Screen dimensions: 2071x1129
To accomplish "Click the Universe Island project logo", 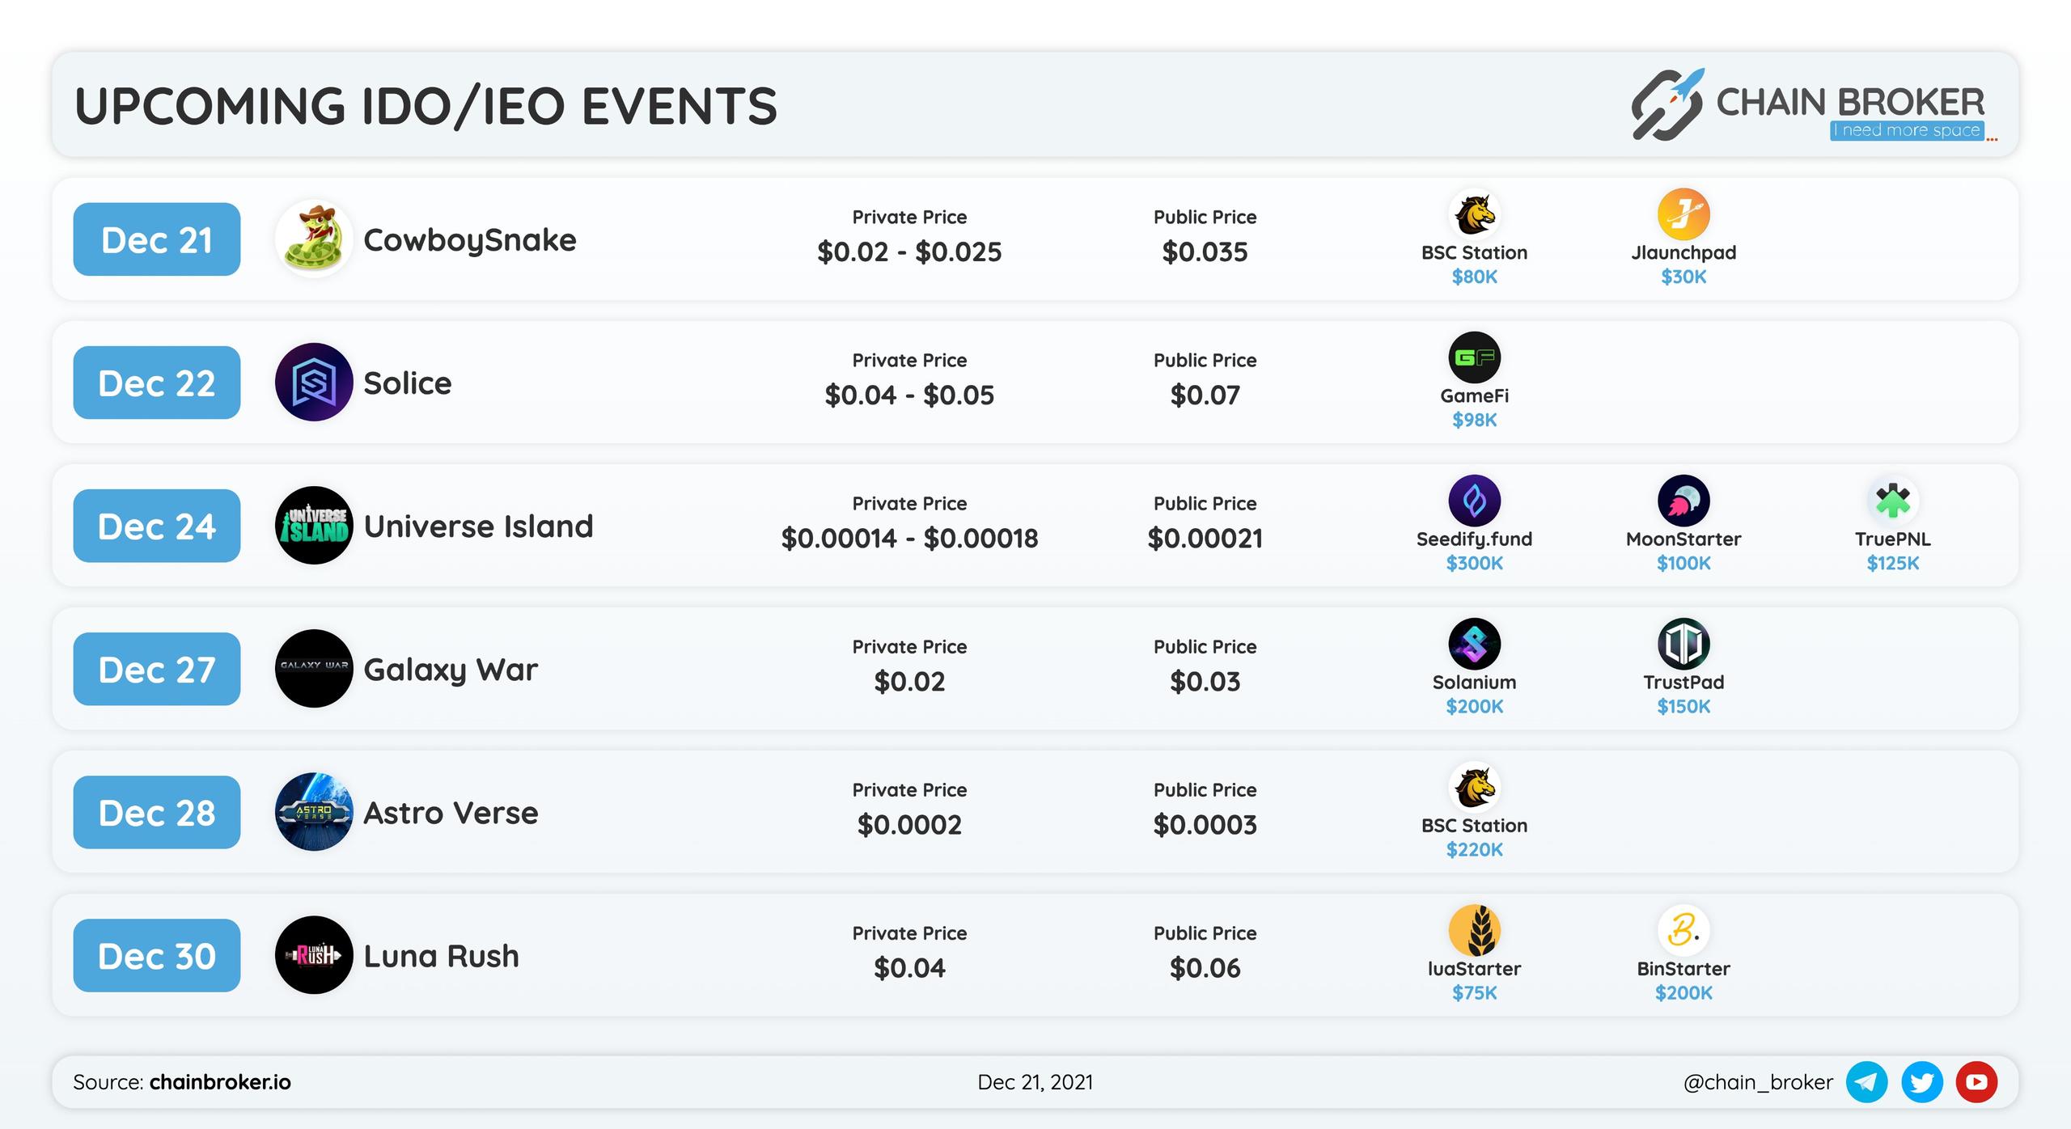I will pyautogui.click(x=314, y=526).
